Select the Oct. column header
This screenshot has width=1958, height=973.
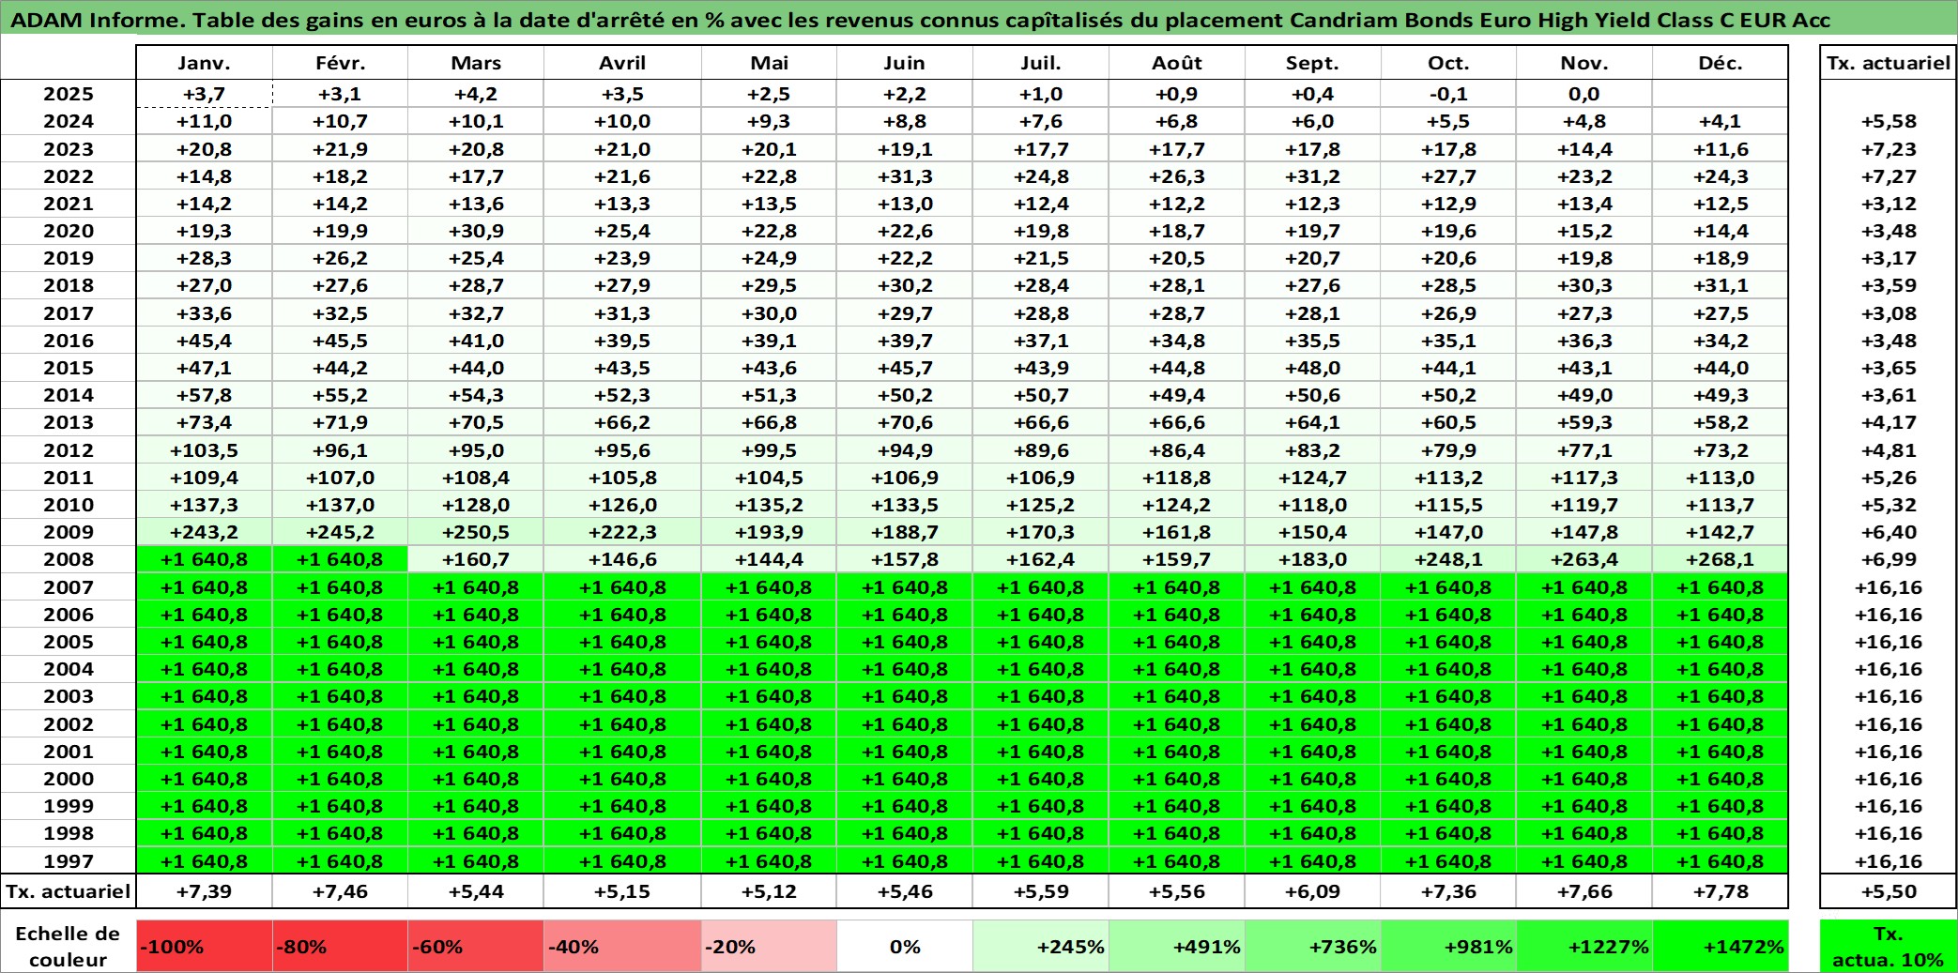coord(1448,63)
